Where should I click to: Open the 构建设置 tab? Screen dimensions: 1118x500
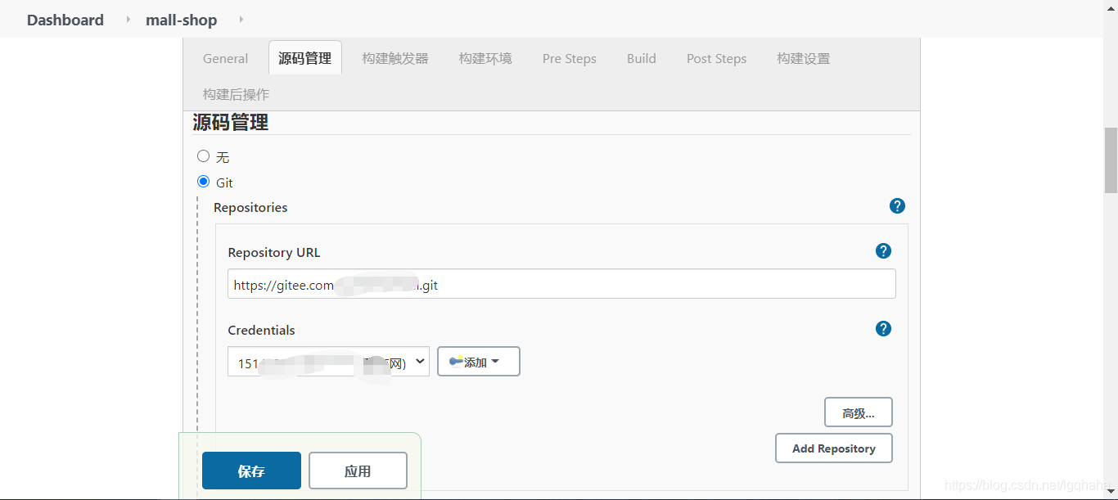[x=804, y=58]
